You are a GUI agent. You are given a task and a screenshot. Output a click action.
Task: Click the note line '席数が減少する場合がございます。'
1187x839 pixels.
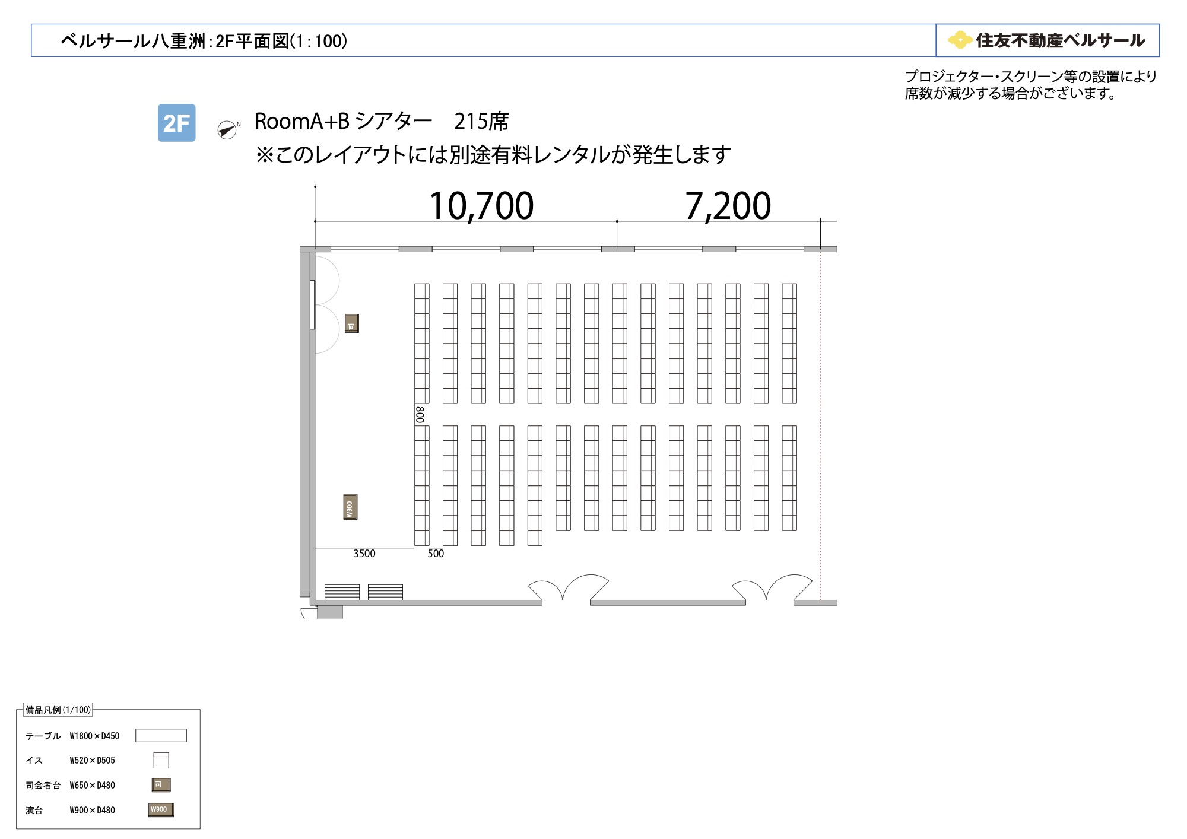point(1011,93)
